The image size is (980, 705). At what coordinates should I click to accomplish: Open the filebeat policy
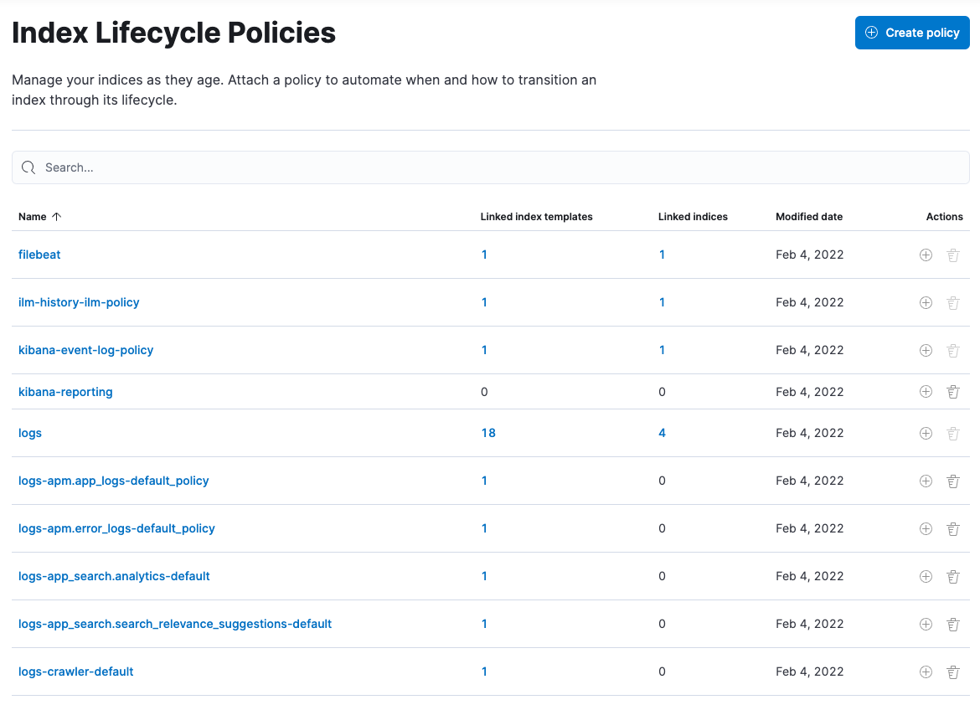pos(39,255)
